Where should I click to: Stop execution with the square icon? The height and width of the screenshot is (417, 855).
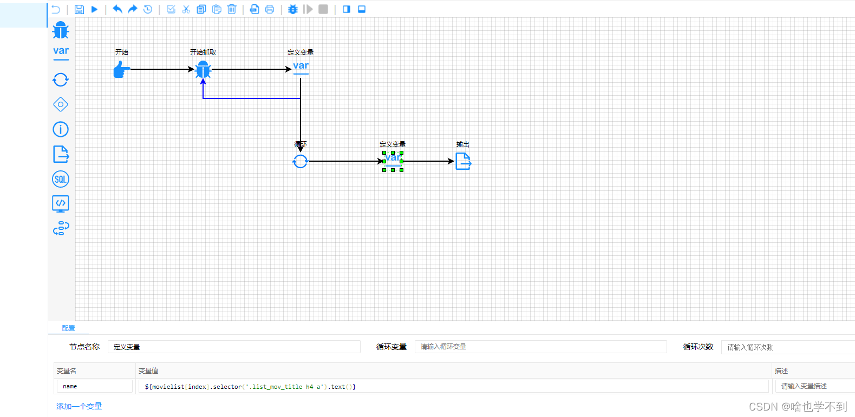click(323, 9)
